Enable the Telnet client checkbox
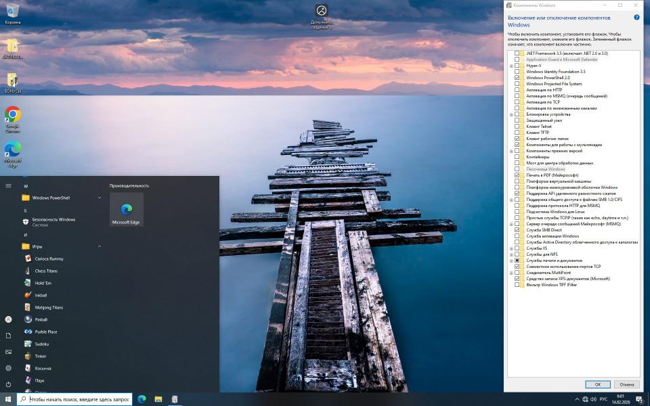 517,127
